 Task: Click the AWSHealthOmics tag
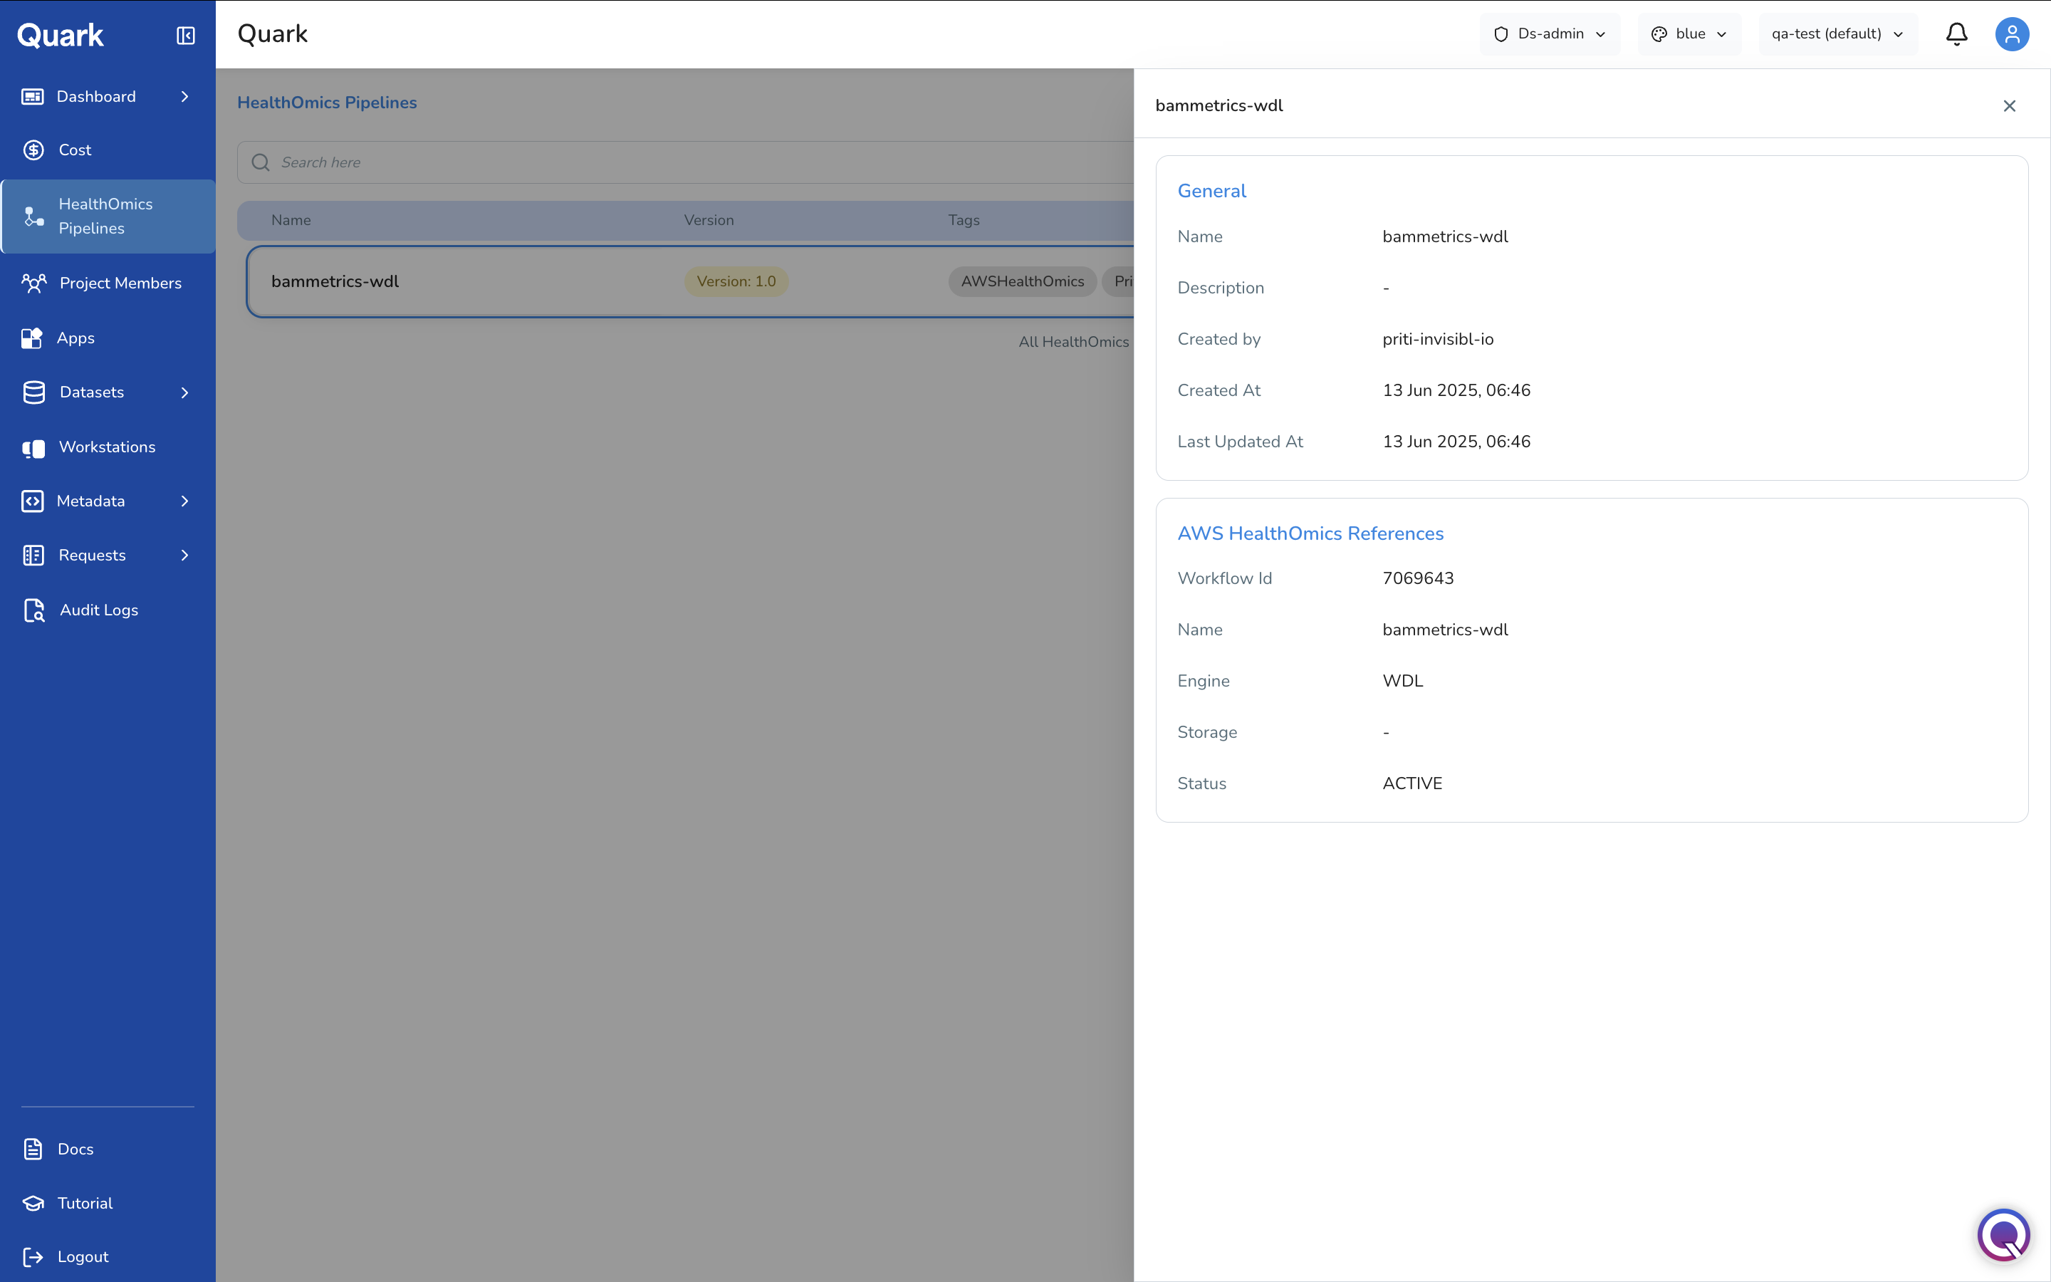click(x=1022, y=281)
